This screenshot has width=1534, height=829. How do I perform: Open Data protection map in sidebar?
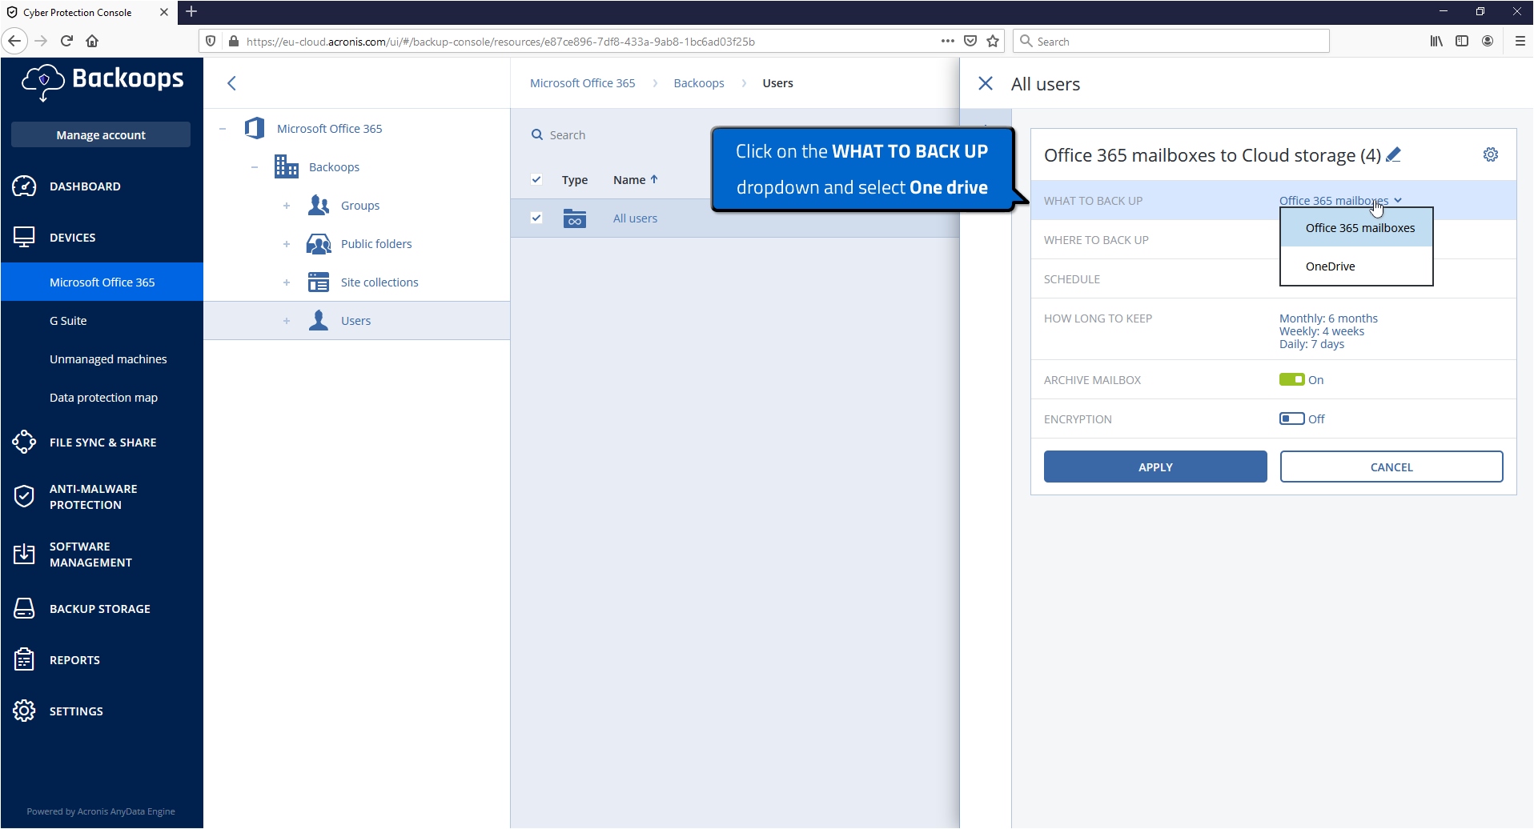(x=103, y=398)
